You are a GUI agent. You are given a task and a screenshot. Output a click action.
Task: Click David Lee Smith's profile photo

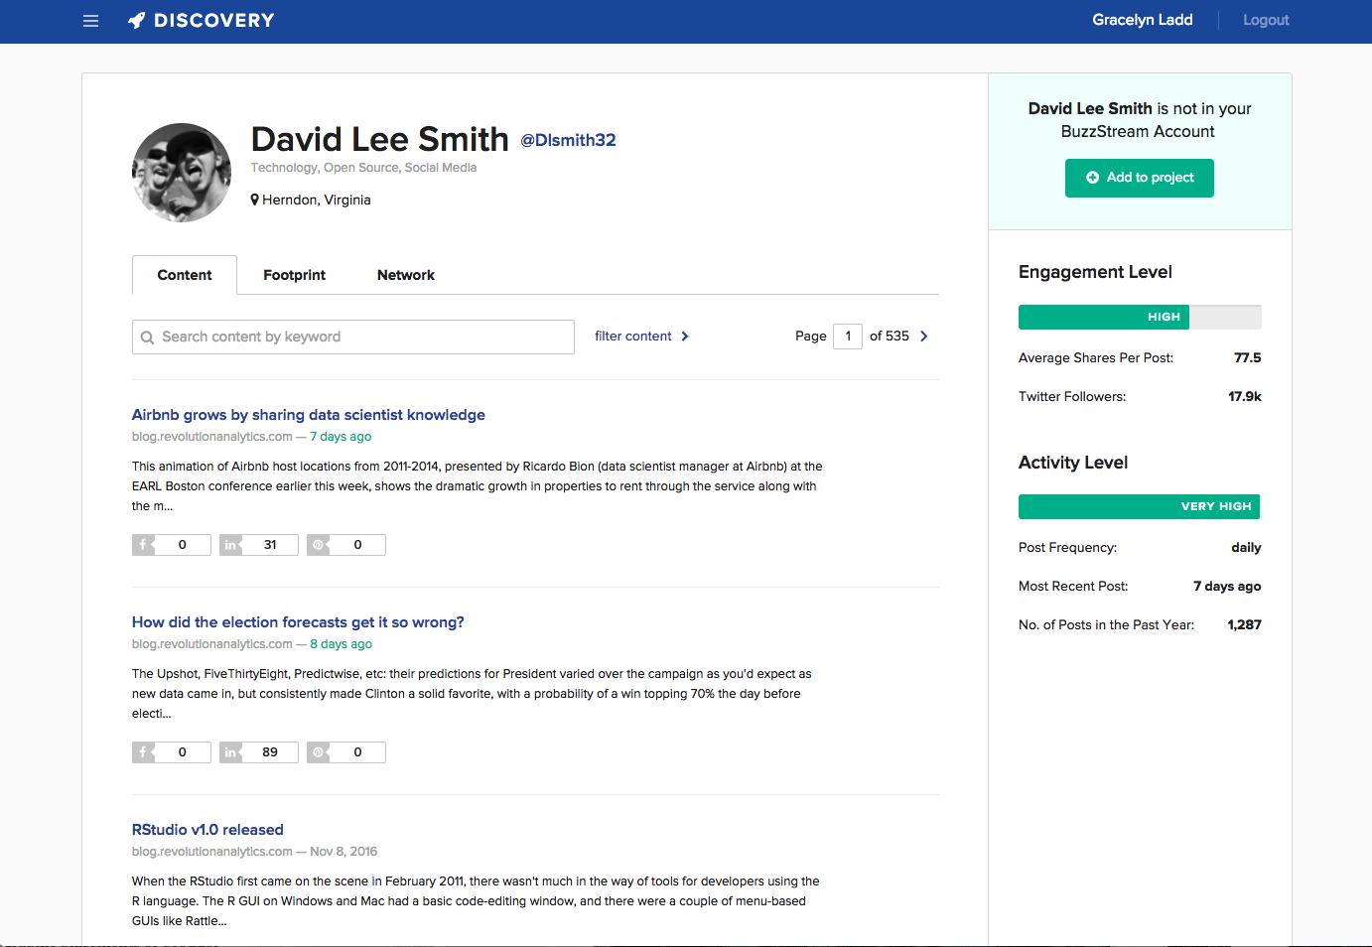182,173
